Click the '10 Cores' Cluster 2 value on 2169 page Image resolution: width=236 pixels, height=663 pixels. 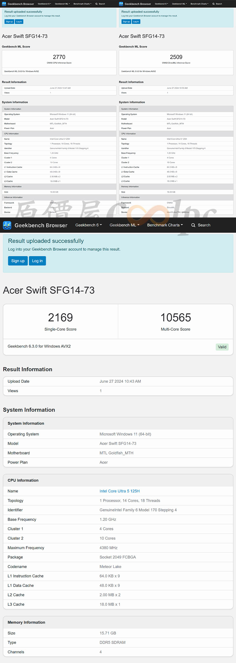click(x=108, y=538)
